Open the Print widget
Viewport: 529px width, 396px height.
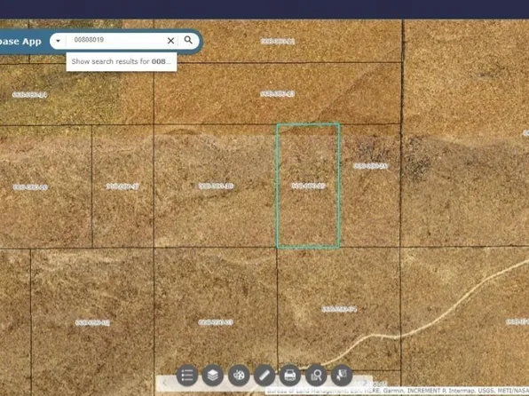[x=290, y=375]
